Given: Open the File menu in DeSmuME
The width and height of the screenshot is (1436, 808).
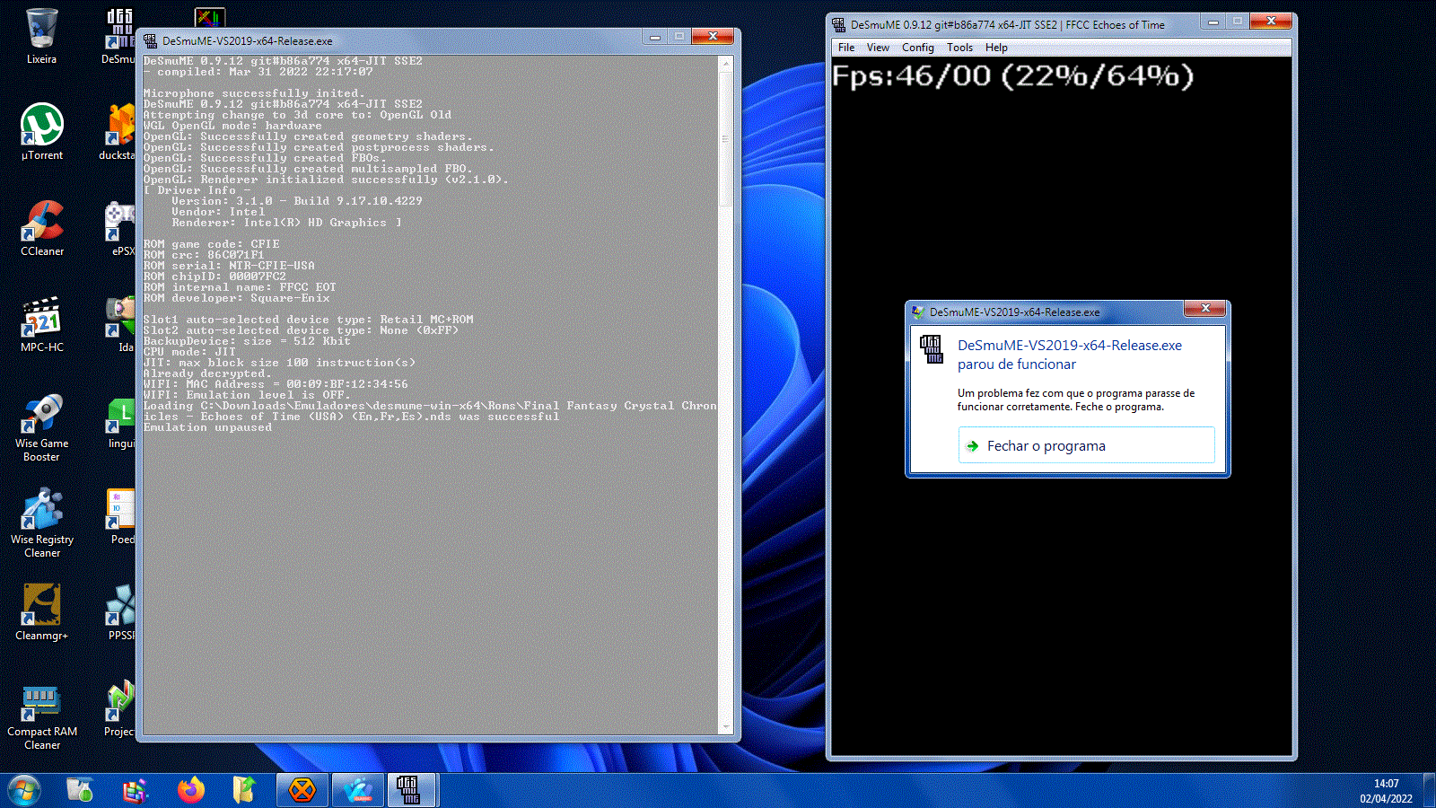Looking at the screenshot, I should [846, 48].
